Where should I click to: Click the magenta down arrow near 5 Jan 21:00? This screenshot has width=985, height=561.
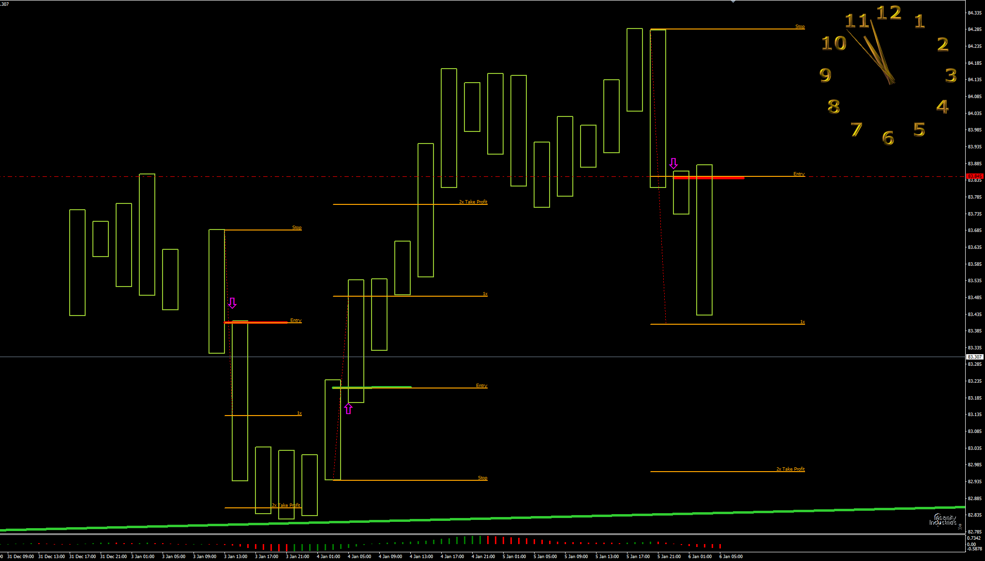(673, 163)
